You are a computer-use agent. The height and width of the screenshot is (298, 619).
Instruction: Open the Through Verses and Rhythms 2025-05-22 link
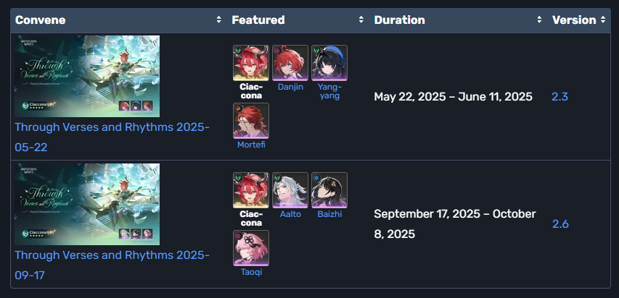click(x=112, y=137)
